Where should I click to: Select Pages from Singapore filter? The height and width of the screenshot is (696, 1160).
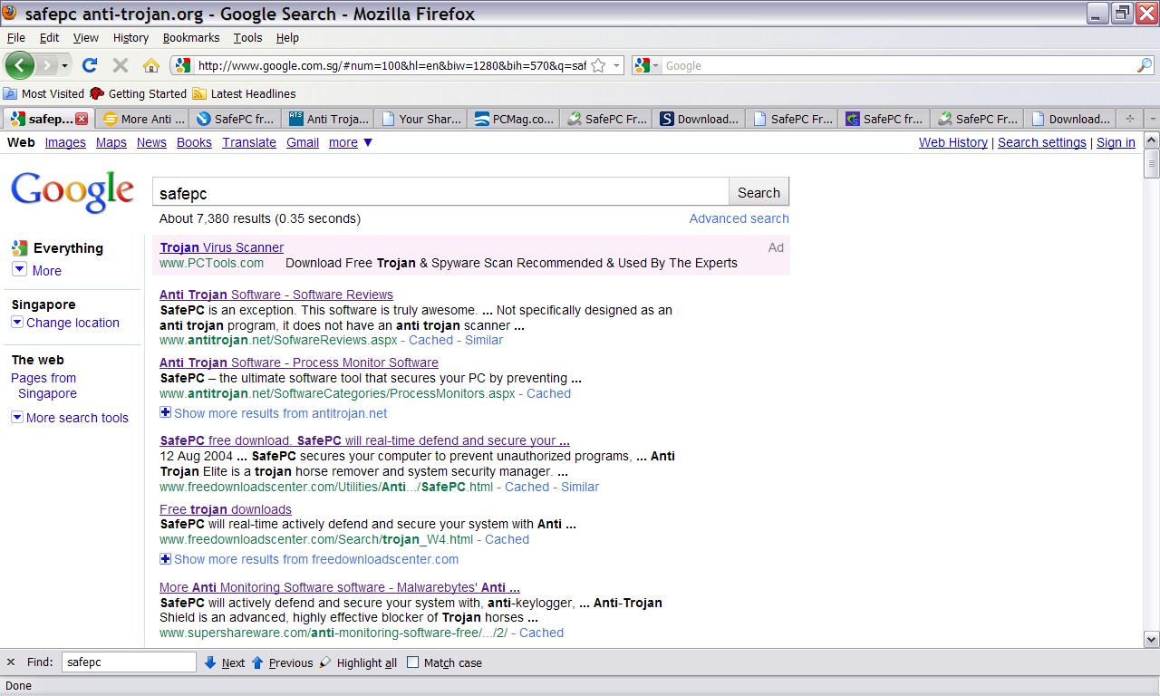[43, 386]
